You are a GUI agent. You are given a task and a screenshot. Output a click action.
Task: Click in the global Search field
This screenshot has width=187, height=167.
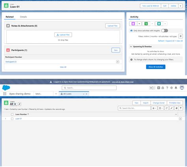(89, 88)
